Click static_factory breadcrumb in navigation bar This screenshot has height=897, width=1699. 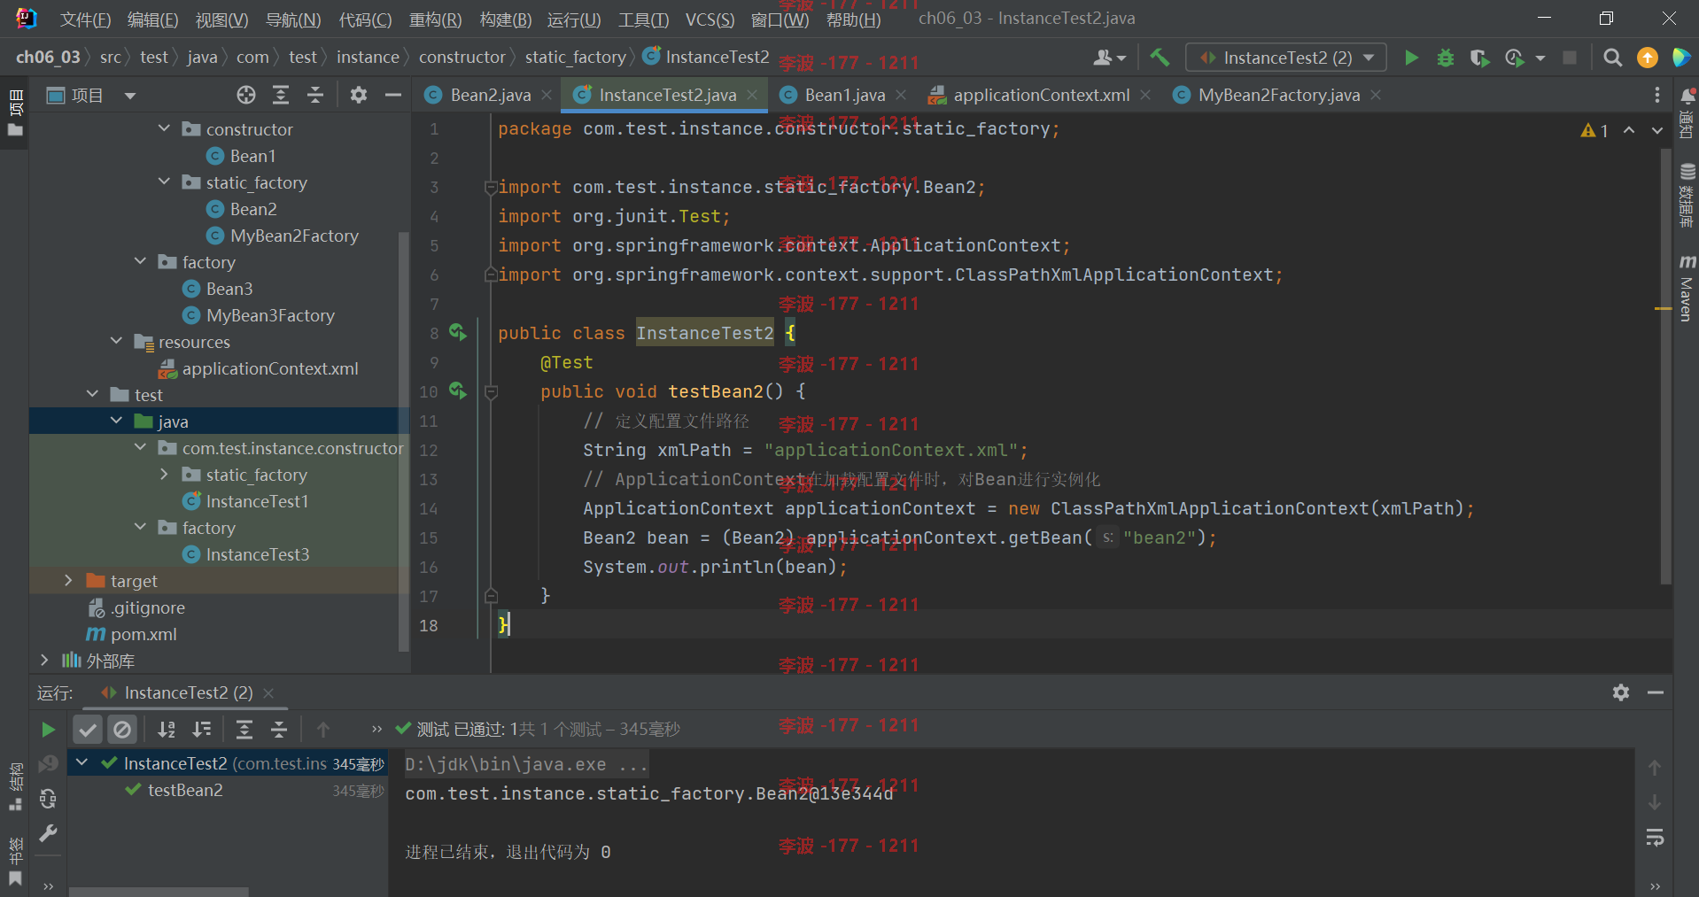point(575,58)
